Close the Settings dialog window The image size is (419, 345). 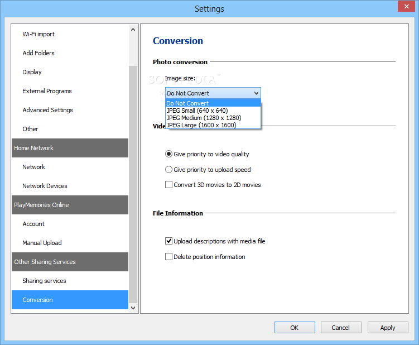click(406, 6)
